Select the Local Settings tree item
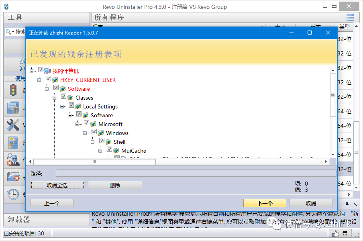The height and width of the screenshot is (241, 363). pos(100,106)
